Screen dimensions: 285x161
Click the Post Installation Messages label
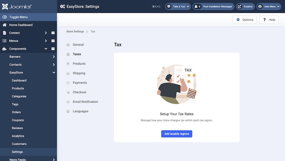(x=217, y=7)
